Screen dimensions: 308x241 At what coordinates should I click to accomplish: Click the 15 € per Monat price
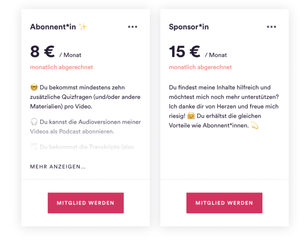click(x=198, y=52)
